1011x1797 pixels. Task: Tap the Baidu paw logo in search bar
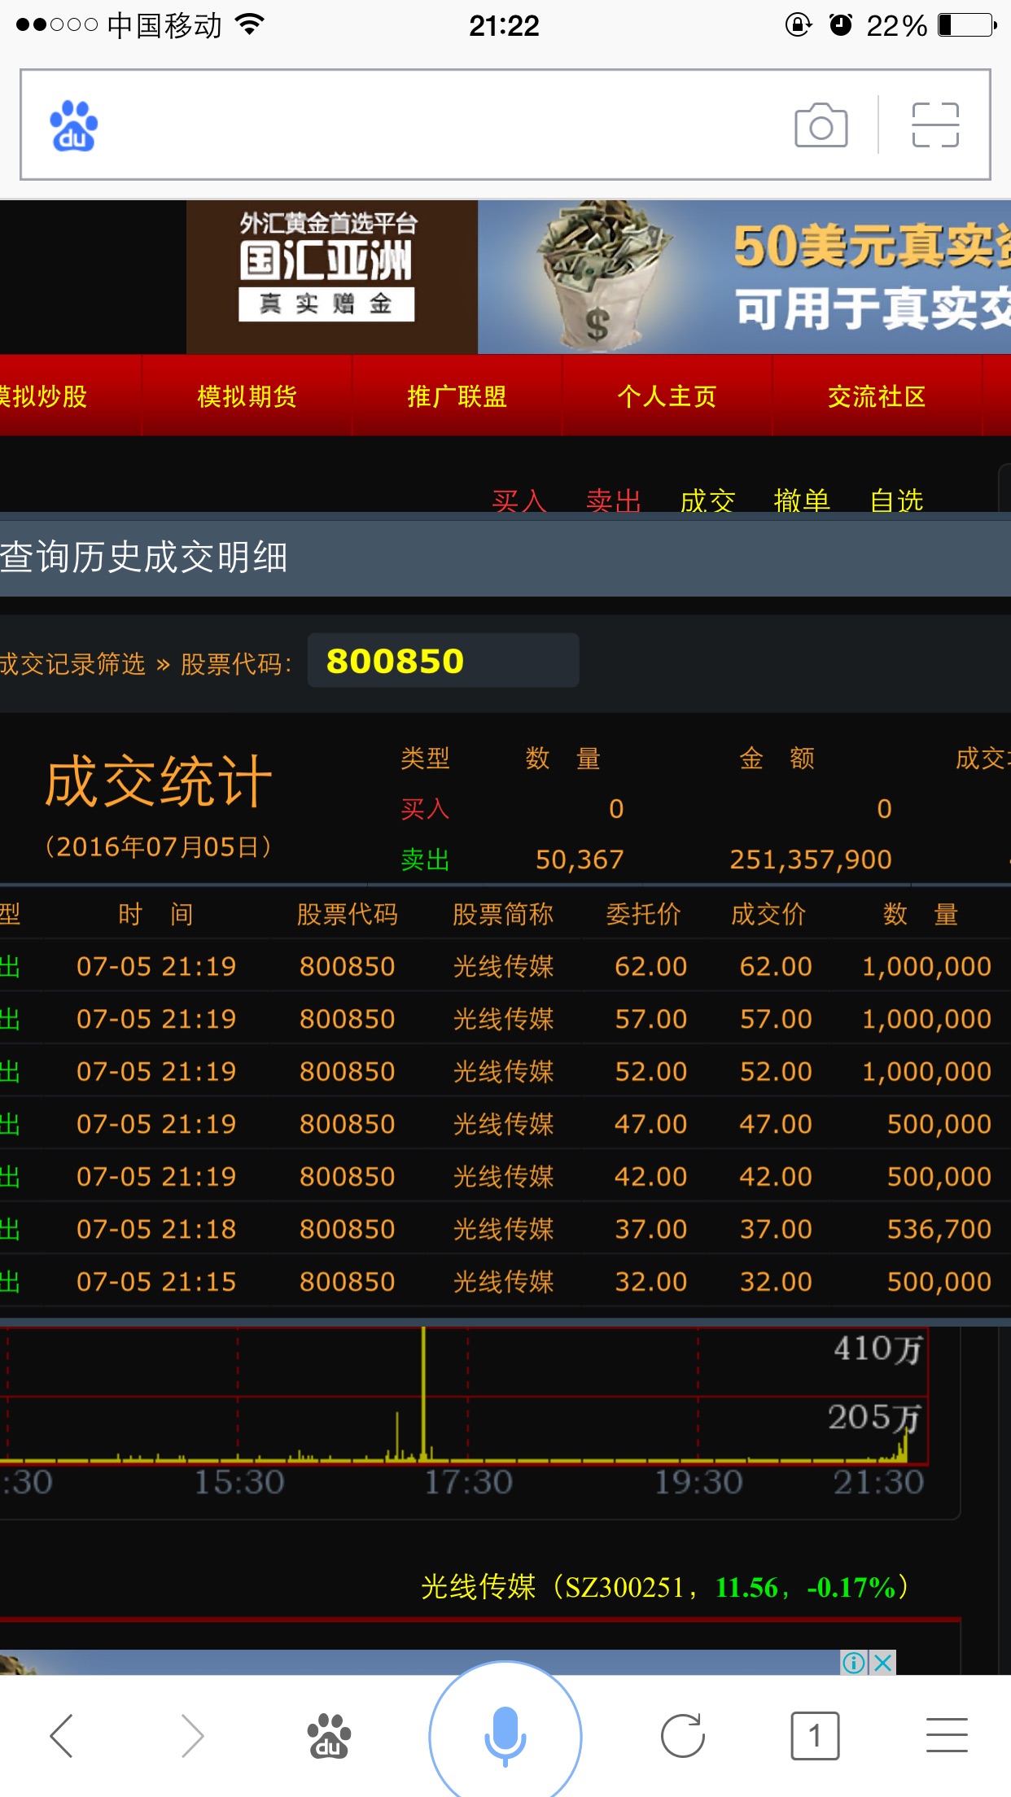pyautogui.click(x=74, y=126)
